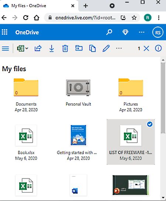Image resolution: width=166 pixels, height=201 pixels.
Task: Select the My files - OneDrive tab
Action: click(x=39, y=6)
